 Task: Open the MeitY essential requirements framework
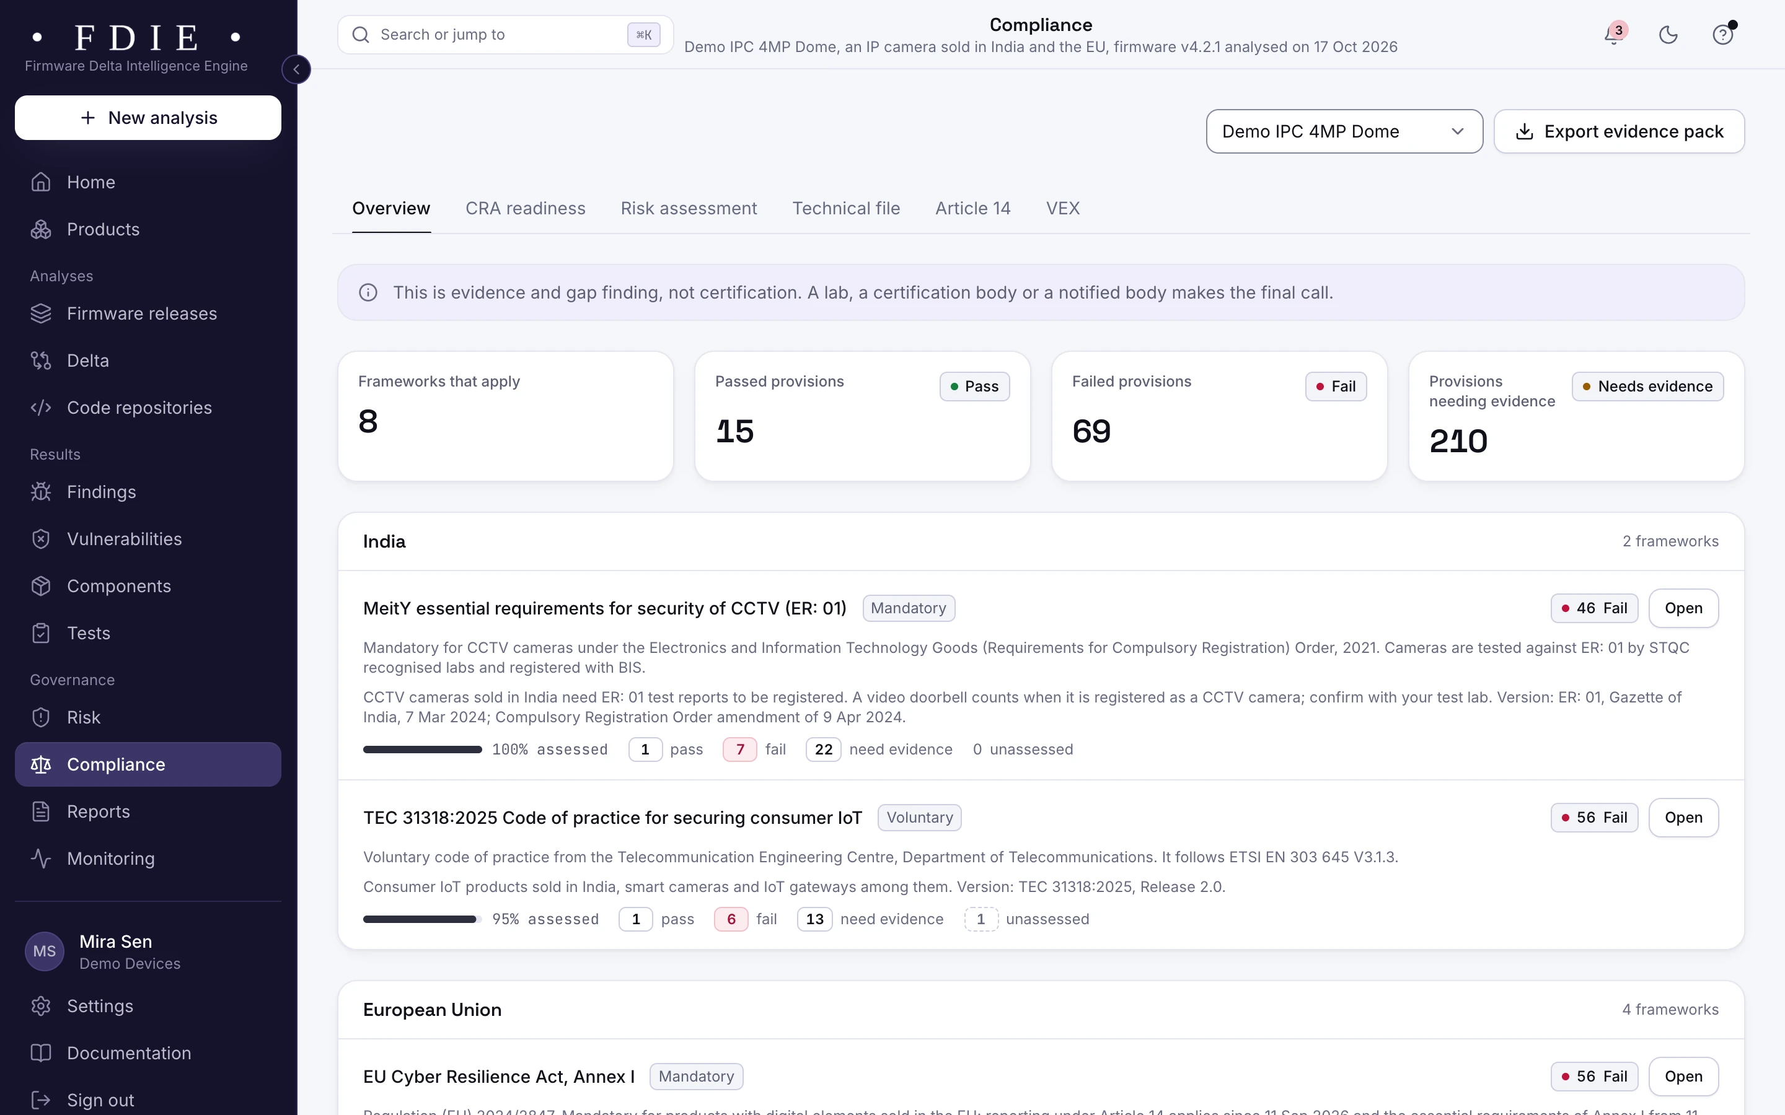[1683, 608]
